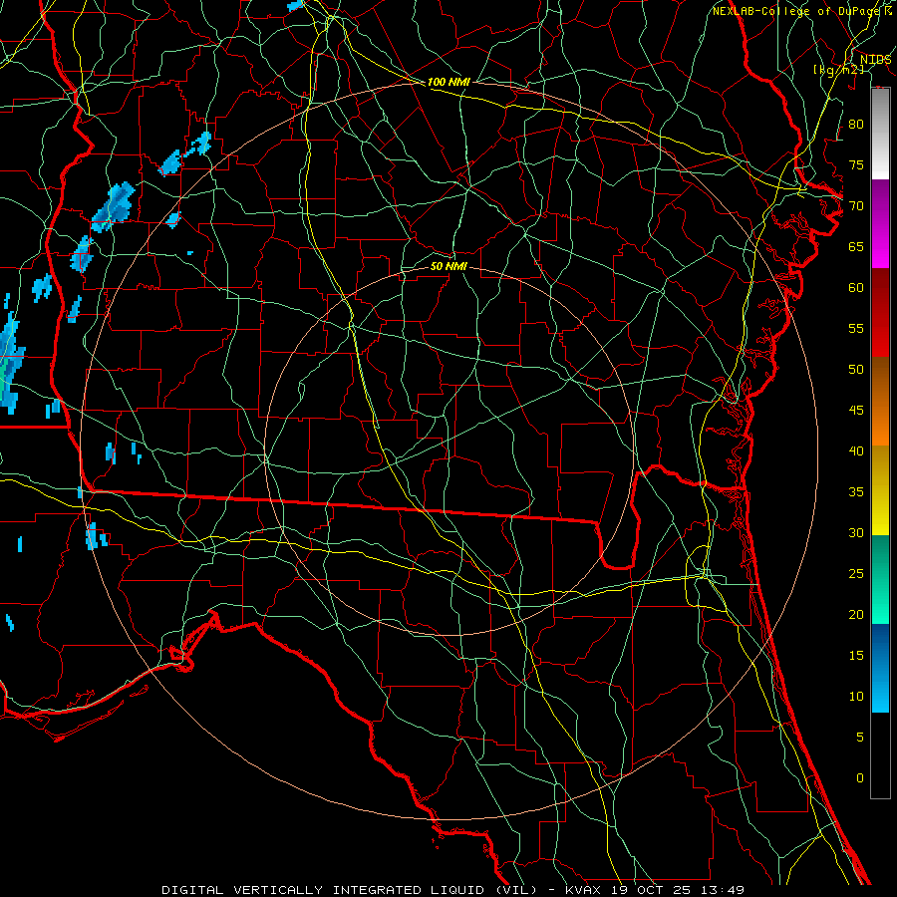Pick the green segment of the VIL scale
The image size is (897, 897).
point(880,579)
